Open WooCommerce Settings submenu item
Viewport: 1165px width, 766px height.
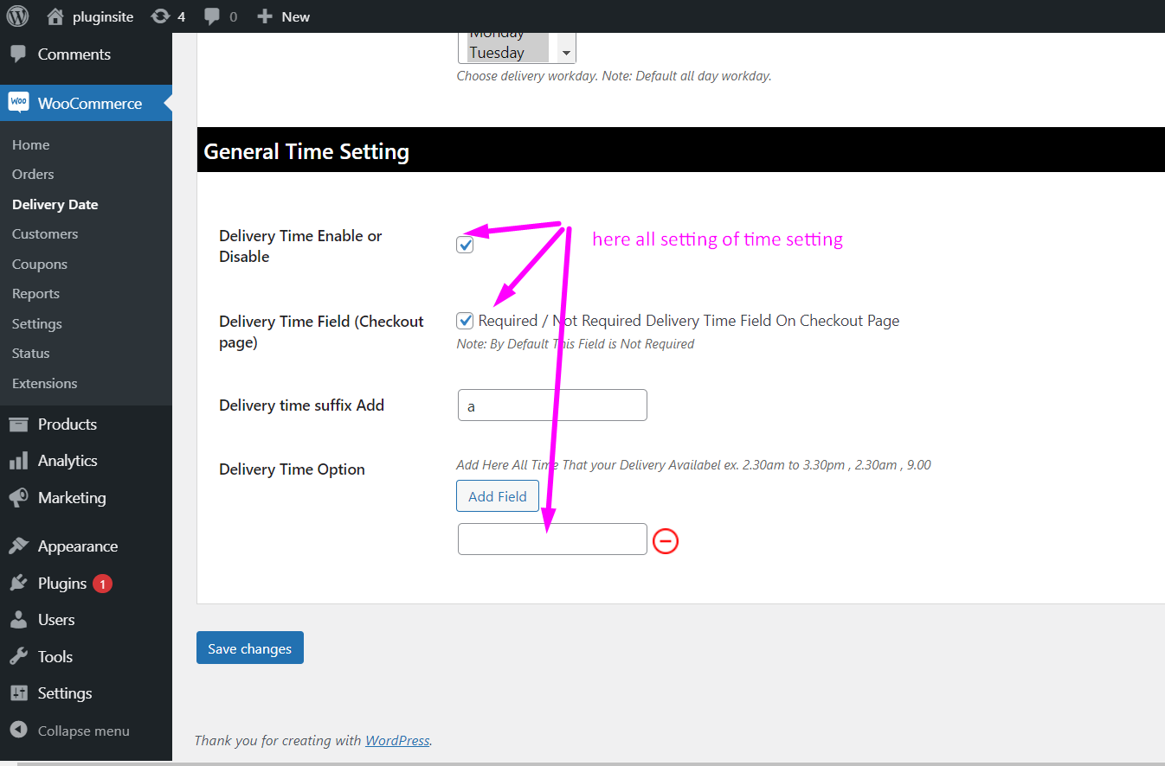point(37,323)
